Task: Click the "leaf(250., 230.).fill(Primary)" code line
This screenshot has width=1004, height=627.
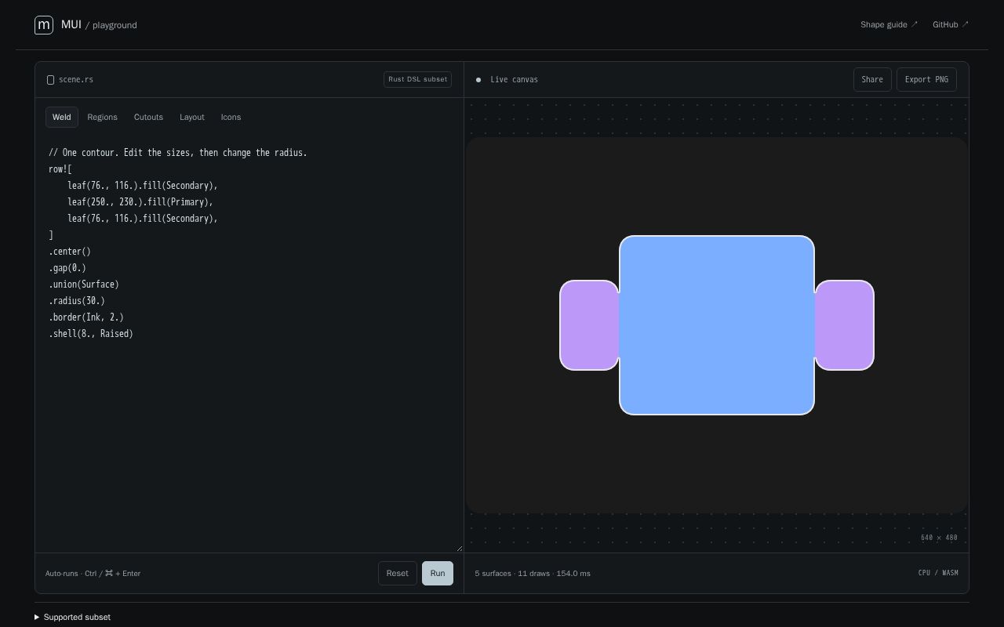Action: [x=140, y=202]
